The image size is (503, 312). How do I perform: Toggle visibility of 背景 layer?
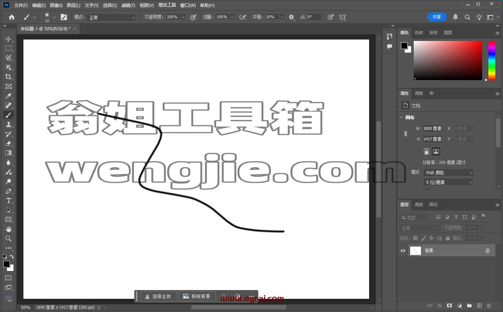click(x=403, y=251)
